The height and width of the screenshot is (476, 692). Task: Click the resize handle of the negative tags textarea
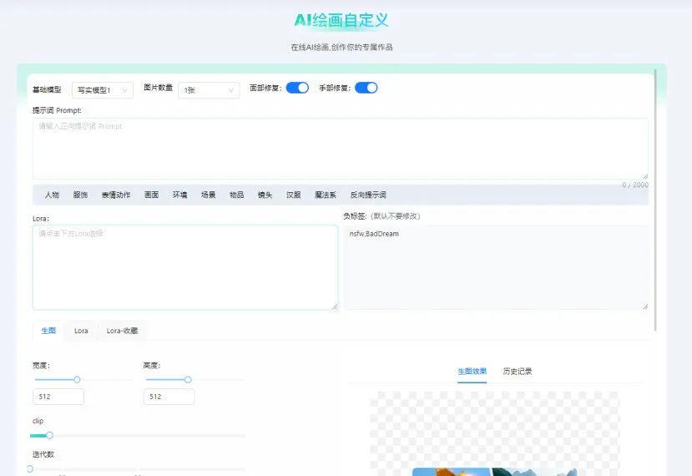pyautogui.click(x=645, y=306)
